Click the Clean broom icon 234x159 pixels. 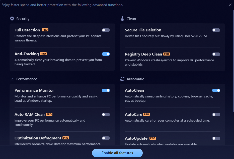tap(122, 19)
